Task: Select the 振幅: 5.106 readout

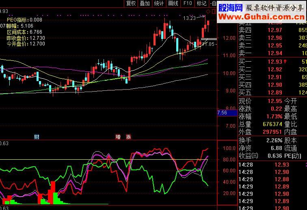Action: (x=20, y=26)
